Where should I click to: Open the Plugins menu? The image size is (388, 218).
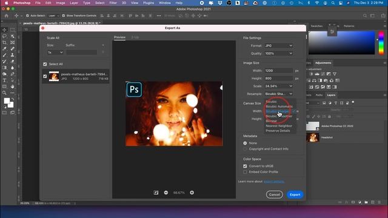tap(149, 3)
